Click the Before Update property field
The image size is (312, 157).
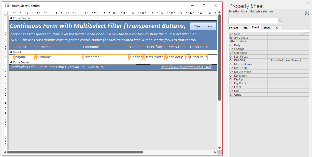pos(289,38)
